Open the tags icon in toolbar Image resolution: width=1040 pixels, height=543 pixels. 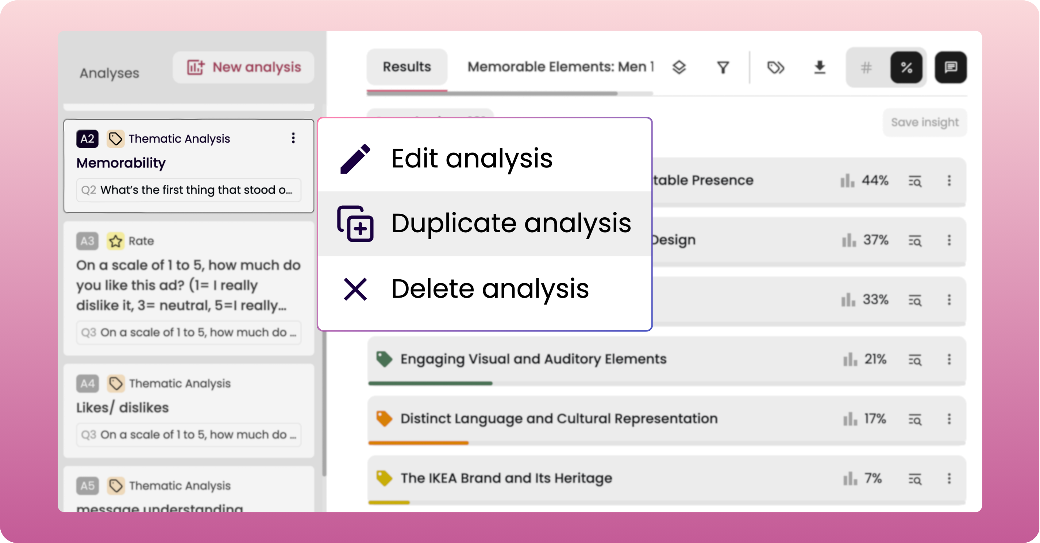775,67
